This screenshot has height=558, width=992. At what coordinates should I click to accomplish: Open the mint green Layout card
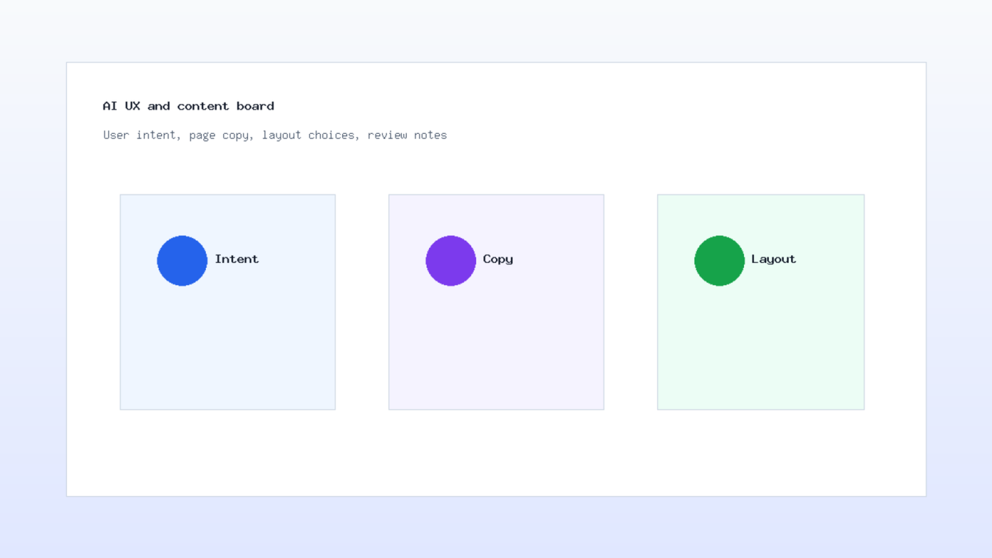(x=761, y=302)
